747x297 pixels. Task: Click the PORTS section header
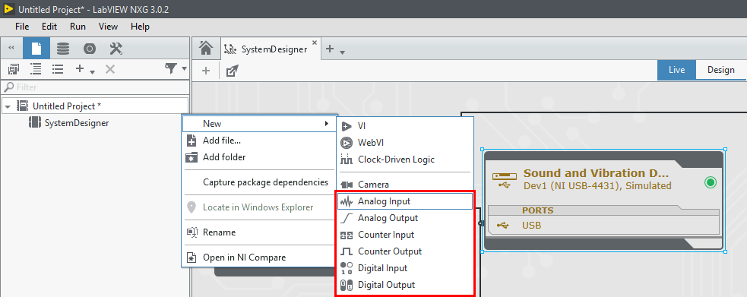[x=537, y=210]
